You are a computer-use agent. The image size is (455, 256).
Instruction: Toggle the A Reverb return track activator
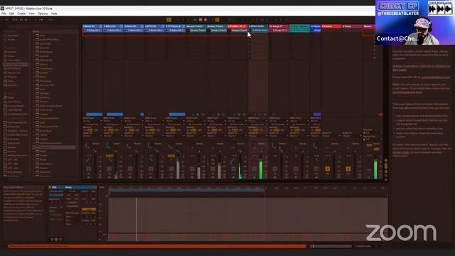pyautogui.click(x=327, y=169)
